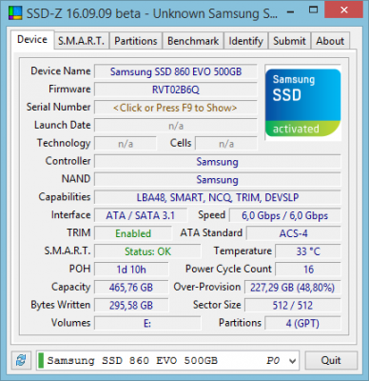Go to the Benchmark tab
The image size is (369, 381).
[193, 41]
